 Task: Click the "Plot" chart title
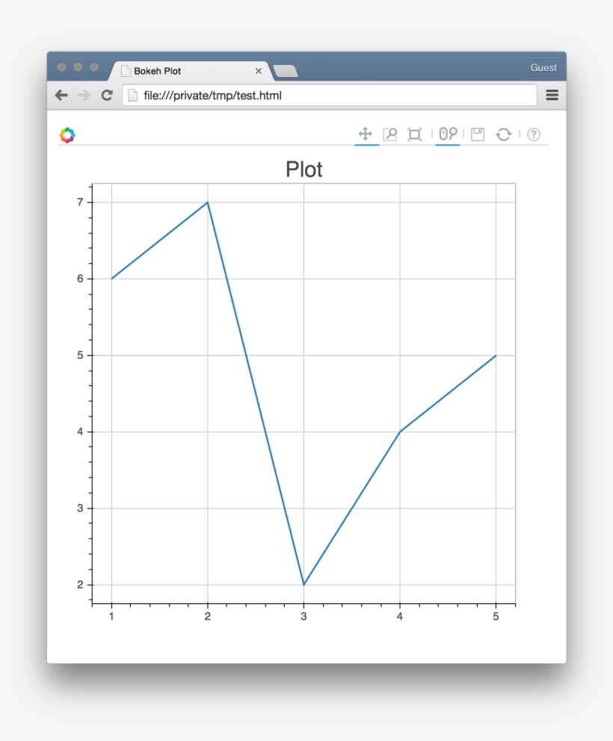(x=304, y=170)
